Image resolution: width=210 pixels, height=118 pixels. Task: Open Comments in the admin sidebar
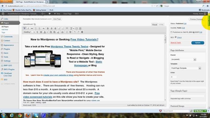8,37
